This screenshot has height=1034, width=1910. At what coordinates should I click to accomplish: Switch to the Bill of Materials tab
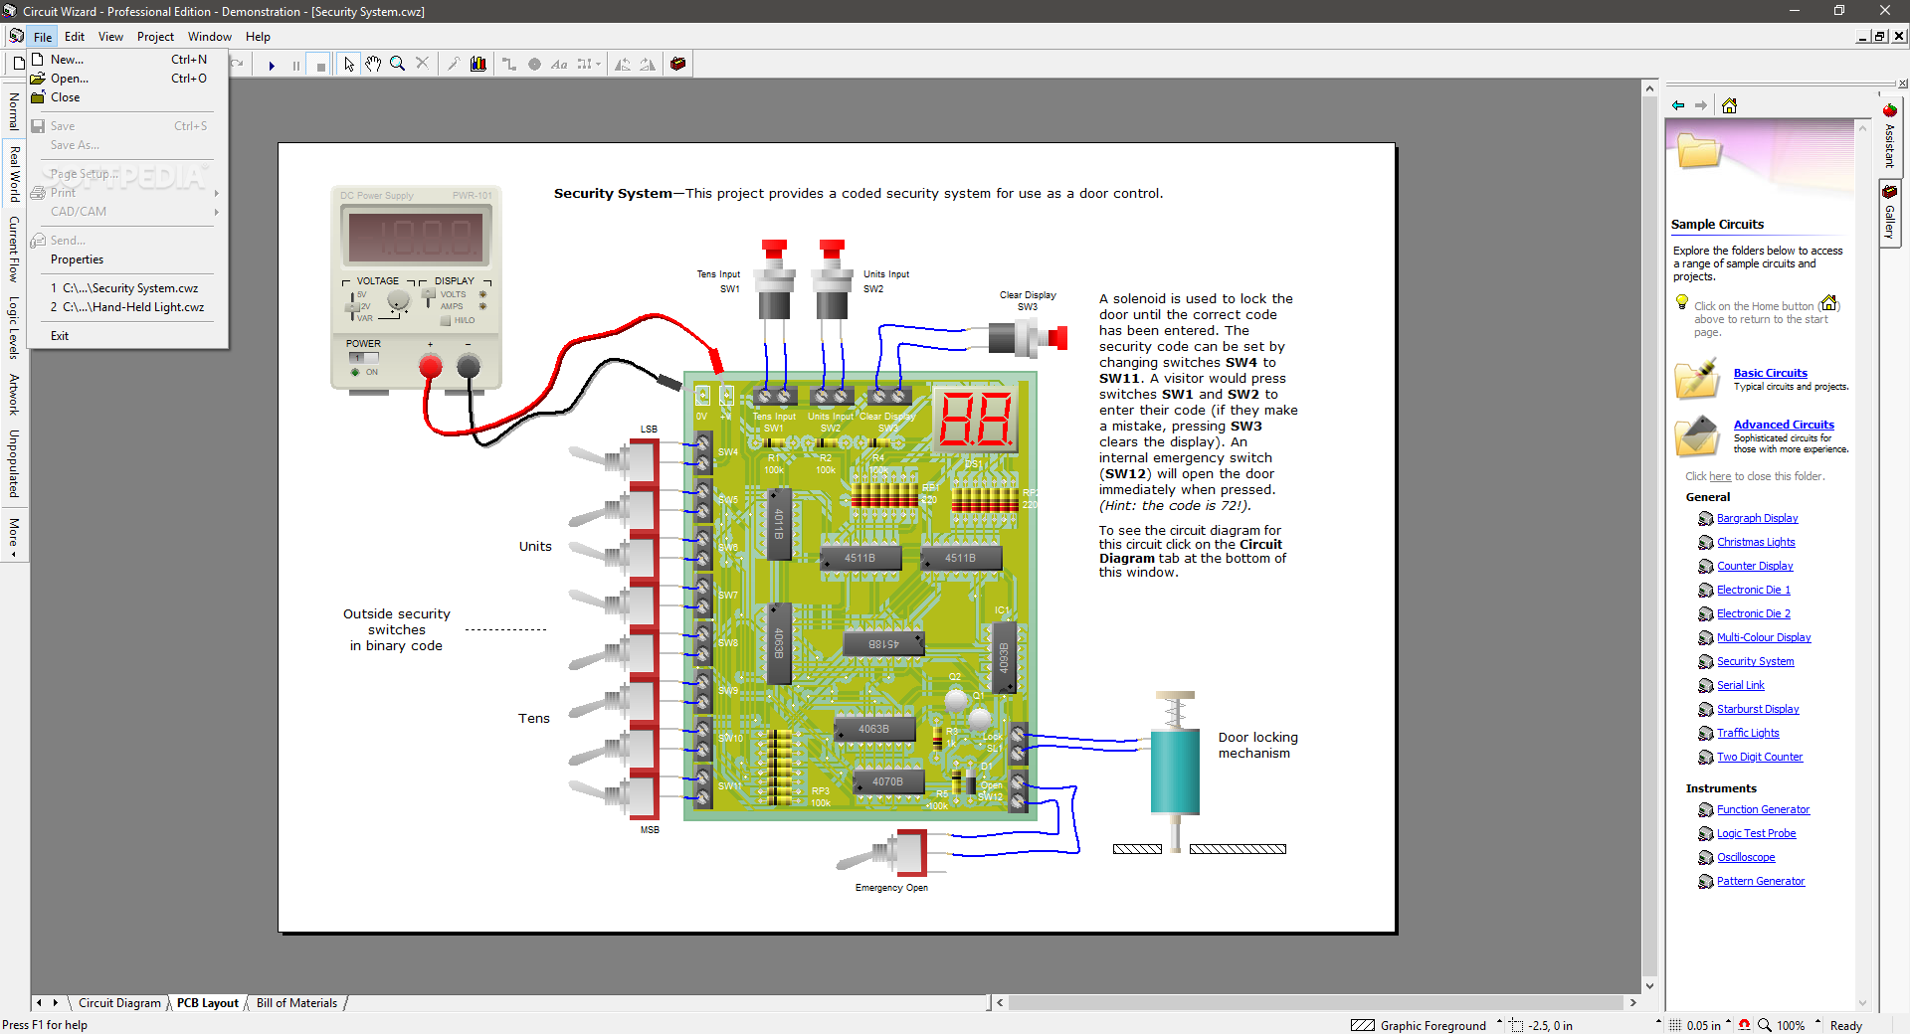(296, 1003)
